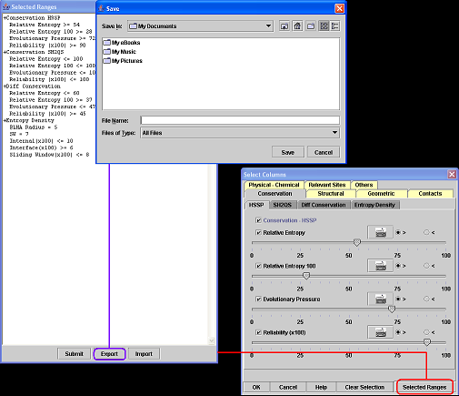
Task: Click the Reliability (x100) keyboard input icon
Action: tap(381, 332)
